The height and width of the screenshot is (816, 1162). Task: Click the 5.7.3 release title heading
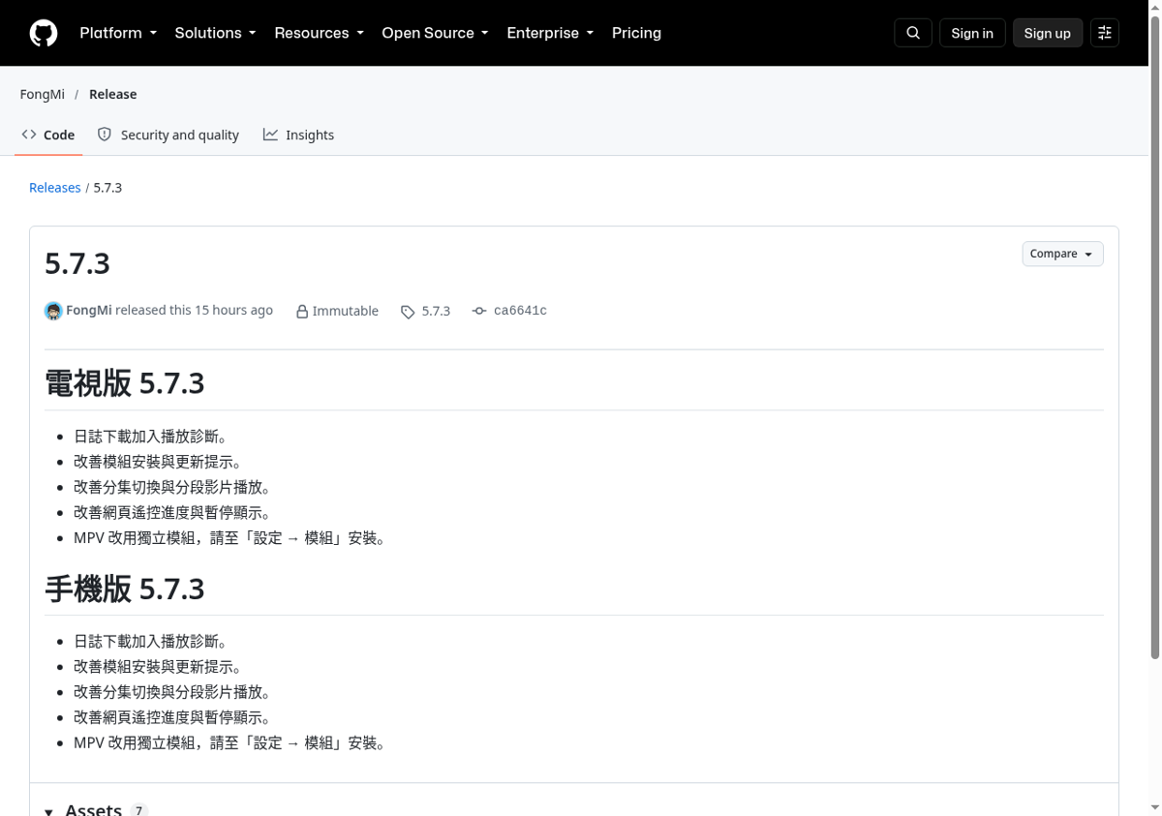click(x=77, y=263)
